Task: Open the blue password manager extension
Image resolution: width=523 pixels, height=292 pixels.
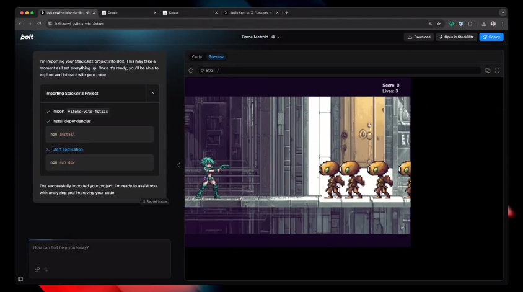Action: click(x=460, y=24)
